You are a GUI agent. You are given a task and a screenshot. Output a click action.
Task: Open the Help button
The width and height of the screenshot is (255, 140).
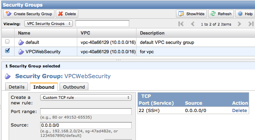(245, 14)
